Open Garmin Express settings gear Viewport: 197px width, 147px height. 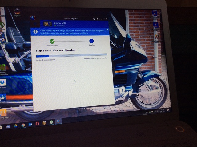click(x=94, y=19)
